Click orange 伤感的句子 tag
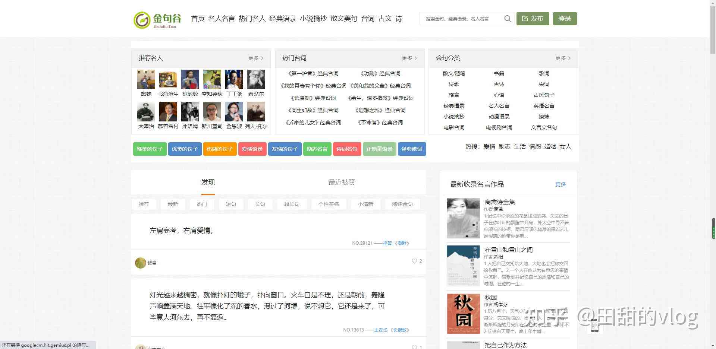 pos(220,149)
